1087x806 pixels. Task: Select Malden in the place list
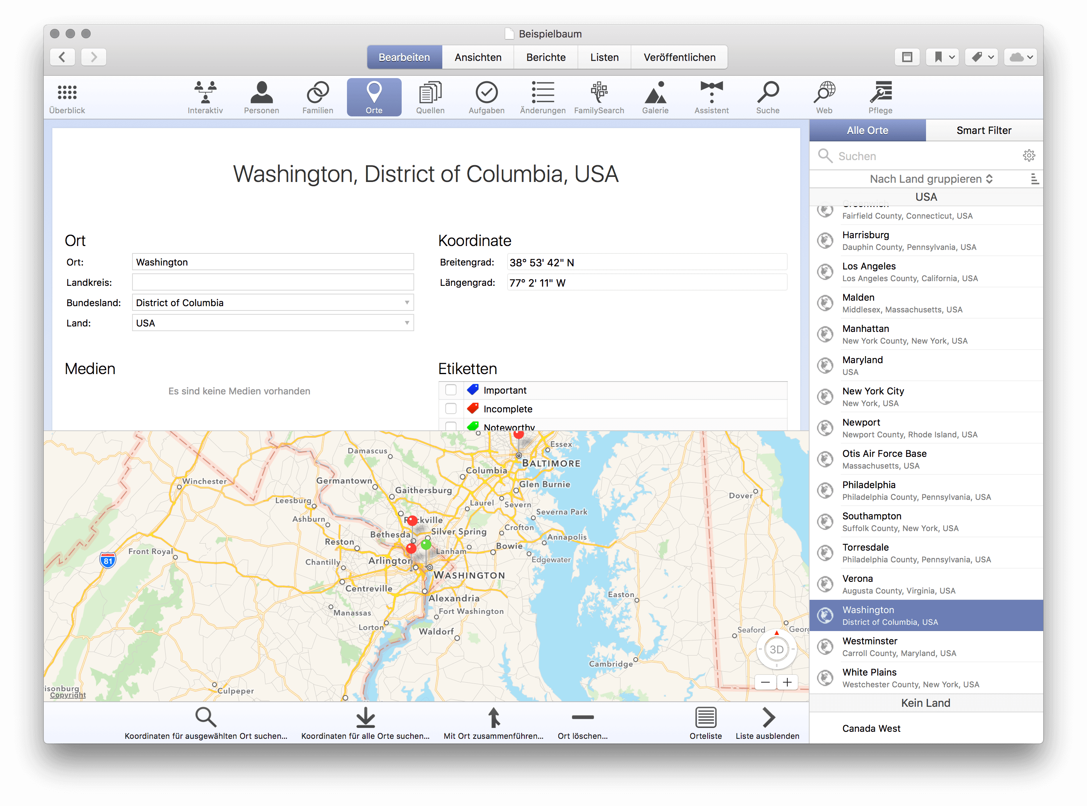[926, 303]
